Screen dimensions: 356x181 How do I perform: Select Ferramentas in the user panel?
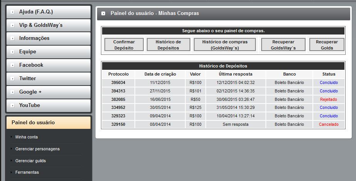point(27,173)
